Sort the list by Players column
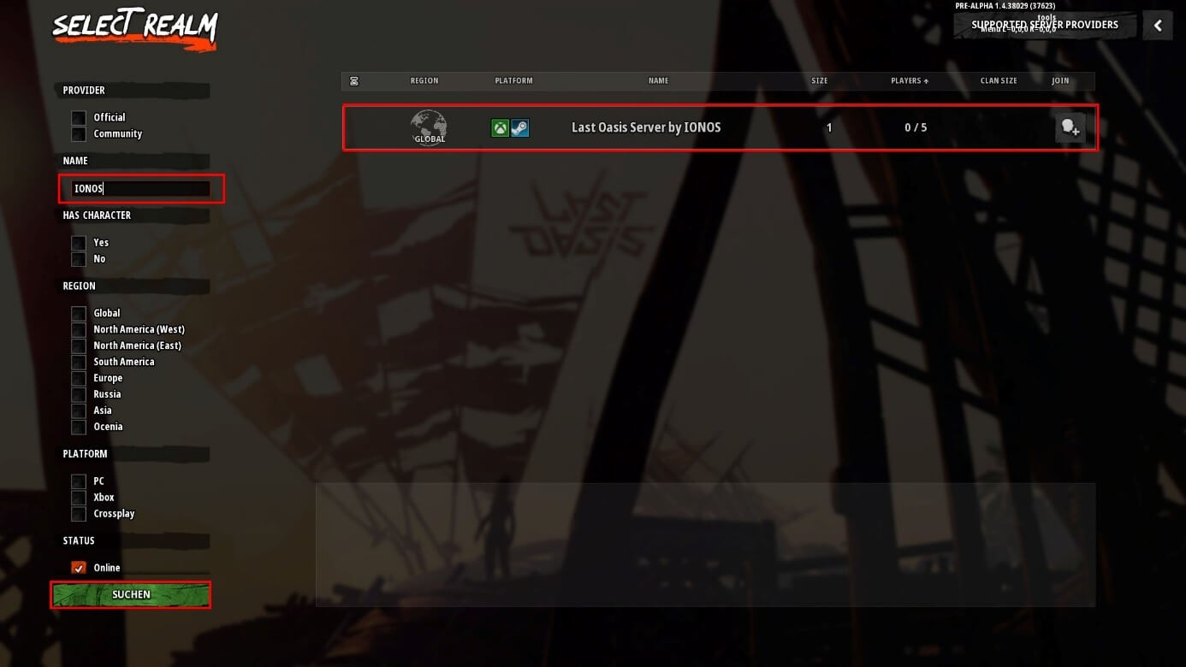This screenshot has height=667, width=1186. [x=910, y=81]
